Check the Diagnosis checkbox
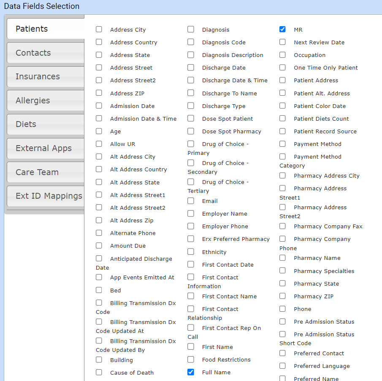Image resolution: width=382 pixels, height=381 pixels. point(191,29)
